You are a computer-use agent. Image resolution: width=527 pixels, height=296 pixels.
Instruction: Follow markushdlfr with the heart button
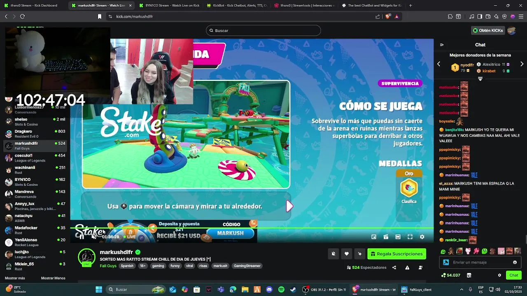tap(347, 254)
